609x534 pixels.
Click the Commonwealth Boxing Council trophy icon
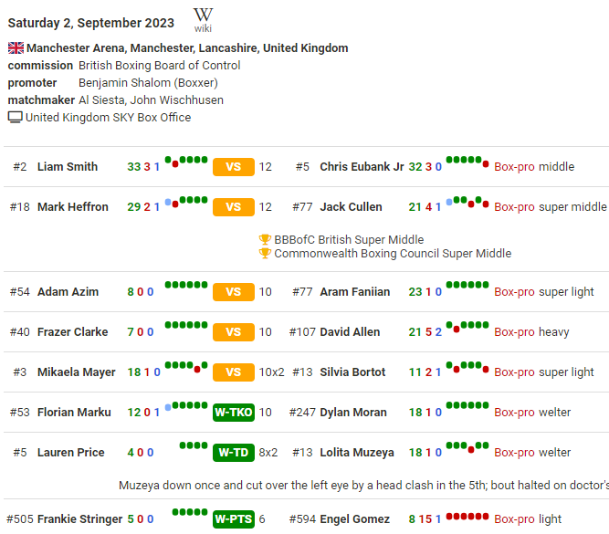[x=265, y=254]
